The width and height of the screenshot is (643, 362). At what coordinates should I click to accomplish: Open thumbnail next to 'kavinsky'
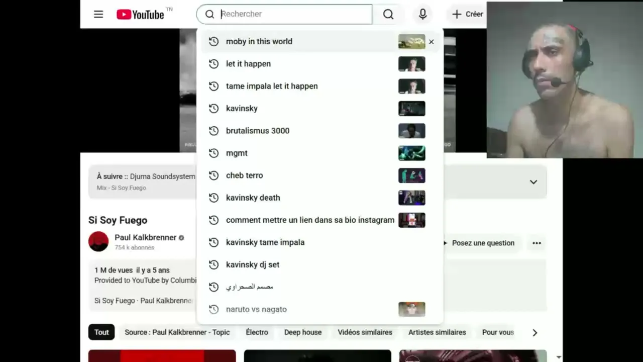coord(412,108)
